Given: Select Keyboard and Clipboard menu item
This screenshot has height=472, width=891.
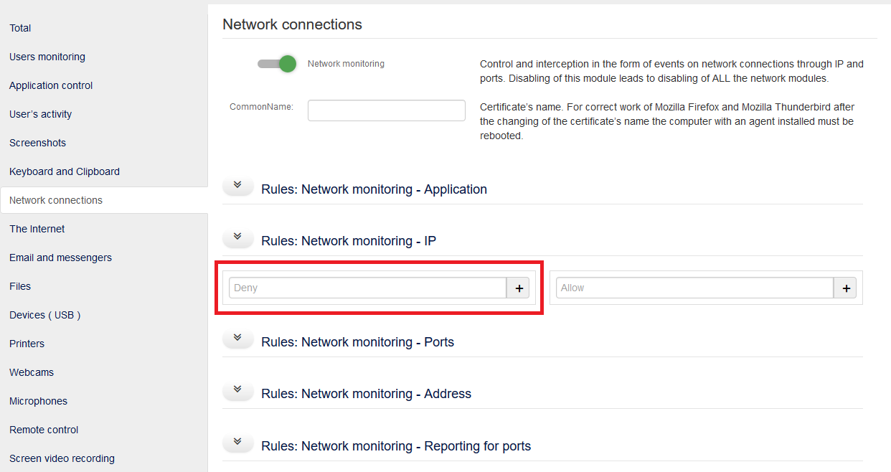Looking at the screenshot, I should tap(65, 171).
